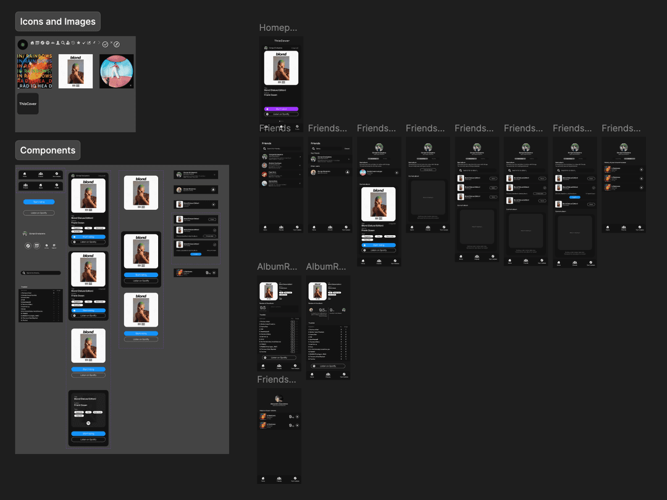Select the home icon in the Icons and Images row
The width and height of the screenshot is (667, 500).
tap(32, 43)
